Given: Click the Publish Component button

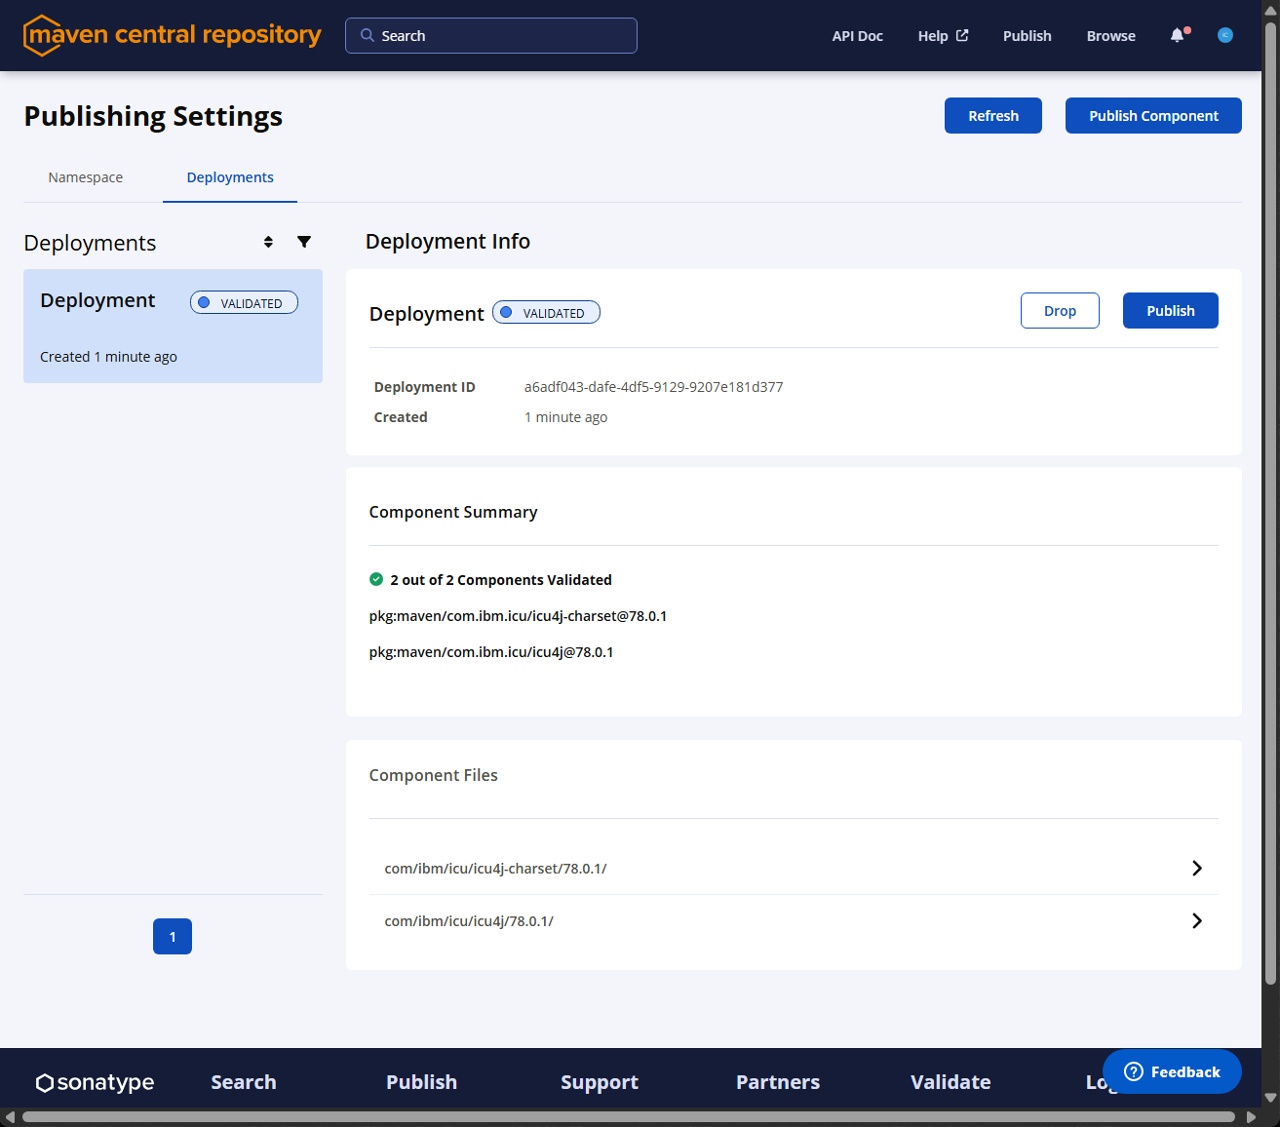Looking at the screenshot, I should [1153, 115].
